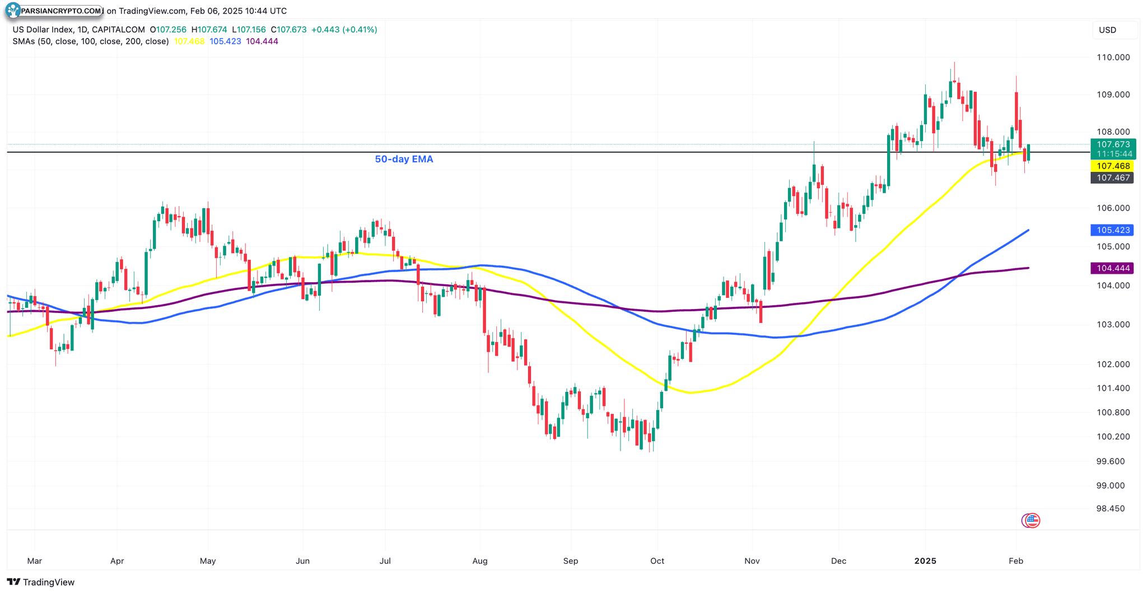
Task: Click the yellow 107.468 price axis tag
Action: [1112, 166]
